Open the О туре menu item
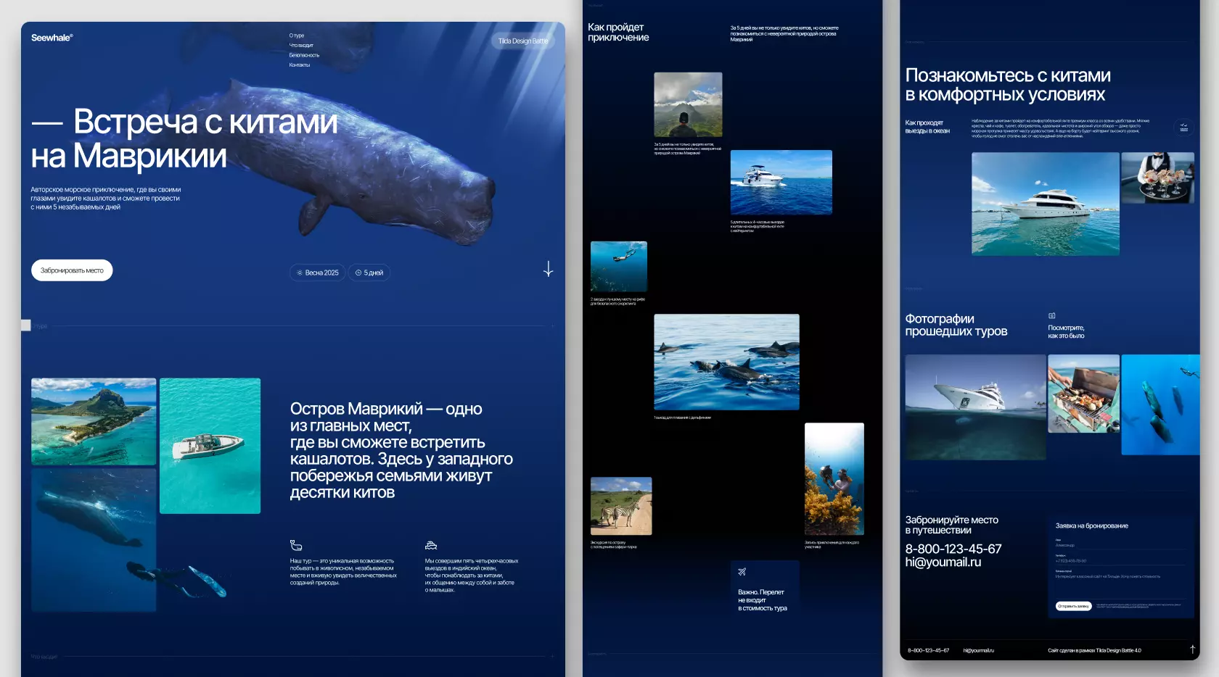This screenshot has height=677, width=1219. (297, 36)
